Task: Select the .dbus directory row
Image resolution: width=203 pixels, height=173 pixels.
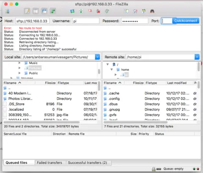Action: click(150, 104)
